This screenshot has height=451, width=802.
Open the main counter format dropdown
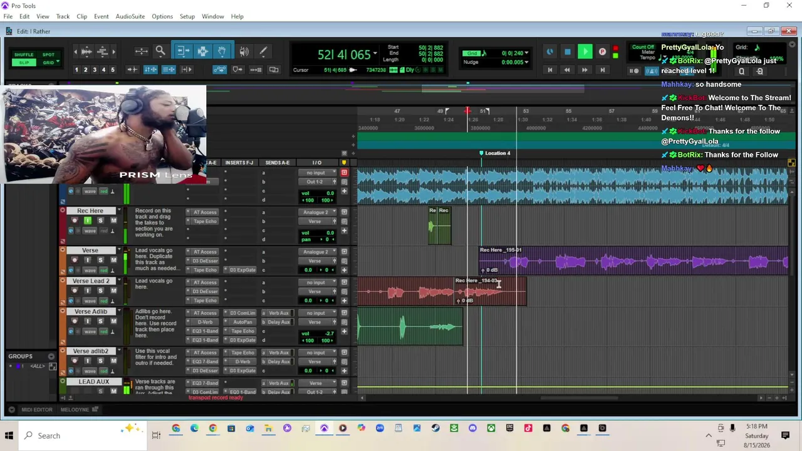375,54
